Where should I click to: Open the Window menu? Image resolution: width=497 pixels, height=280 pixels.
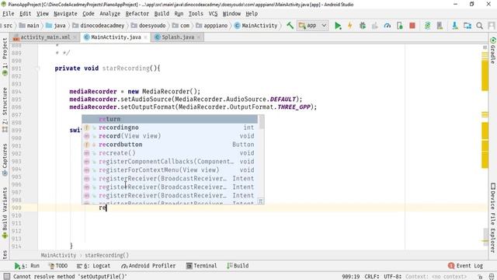[231, 14]
